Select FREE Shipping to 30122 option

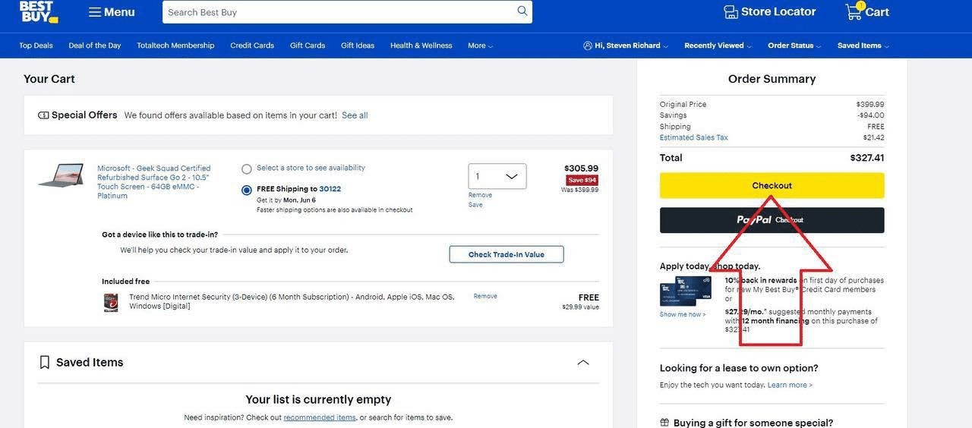(247, 190)
